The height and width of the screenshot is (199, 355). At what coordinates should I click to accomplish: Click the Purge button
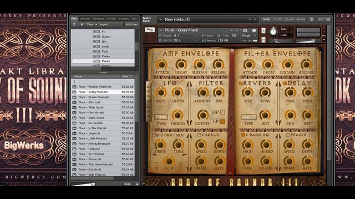pos(246,35)
